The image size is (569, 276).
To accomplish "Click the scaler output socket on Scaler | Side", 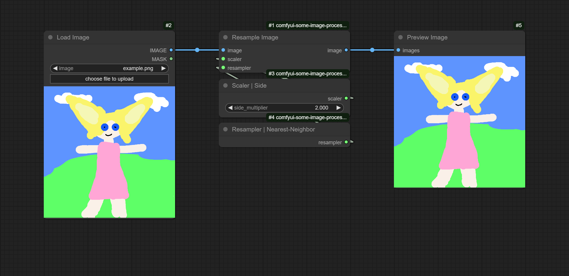I will click(346, 98).
